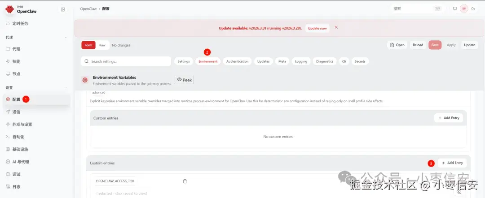Click the advanced tag label
This screenshot has height=198, width=485.
pos(99,93)
